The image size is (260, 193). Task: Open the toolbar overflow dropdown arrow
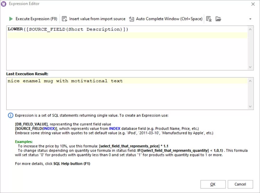(250, 19)
